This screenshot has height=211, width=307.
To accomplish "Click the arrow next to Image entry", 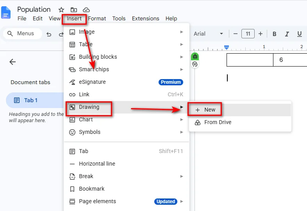I will 182,32.
